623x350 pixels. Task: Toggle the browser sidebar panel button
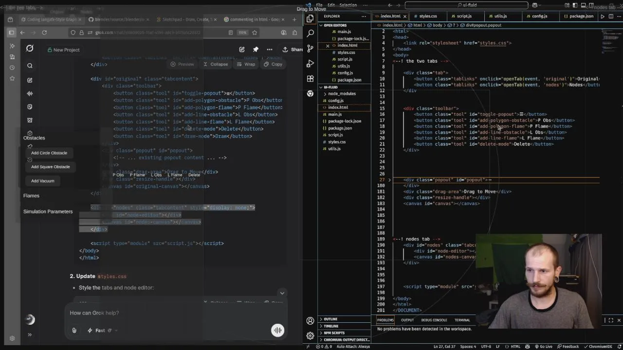point(11,33)
